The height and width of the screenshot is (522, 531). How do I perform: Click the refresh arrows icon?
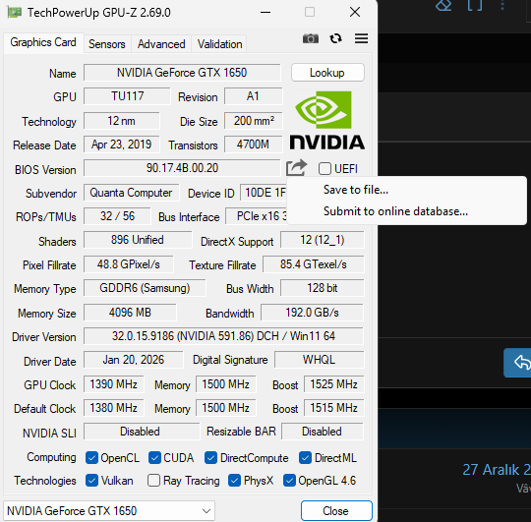coord(335,38)
